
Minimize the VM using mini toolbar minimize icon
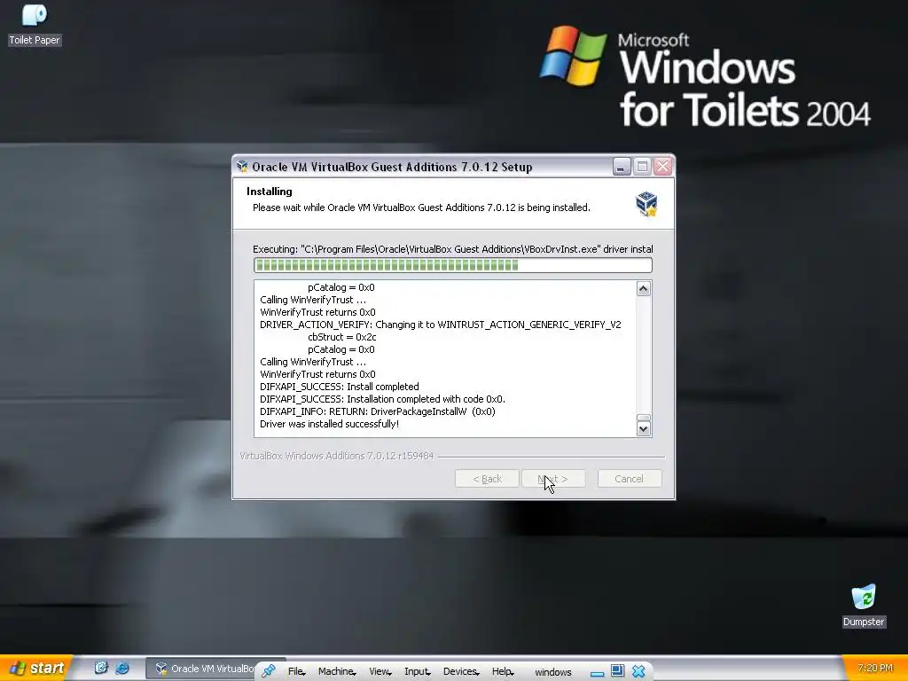[x=597, y=672]
